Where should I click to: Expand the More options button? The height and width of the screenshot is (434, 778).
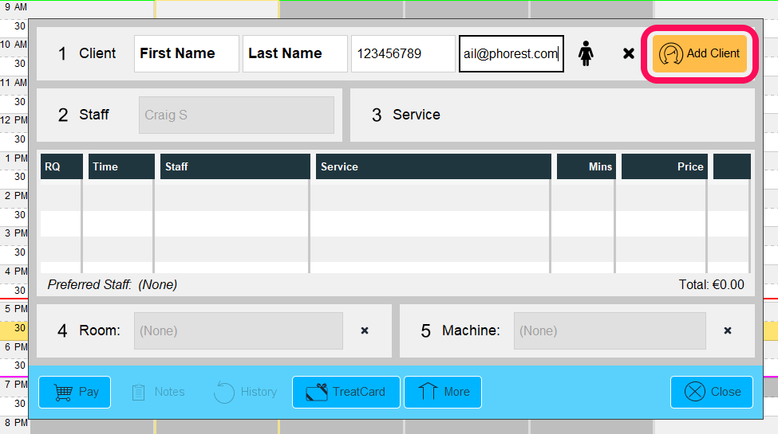pyautogui.click(x=443, y=392)
